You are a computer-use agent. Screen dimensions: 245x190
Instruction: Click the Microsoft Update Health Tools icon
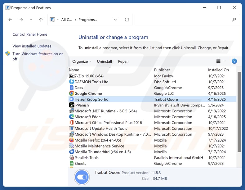click(72, 129)
